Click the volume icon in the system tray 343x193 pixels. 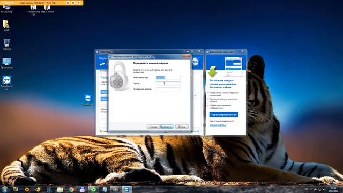tap(324, 189)
